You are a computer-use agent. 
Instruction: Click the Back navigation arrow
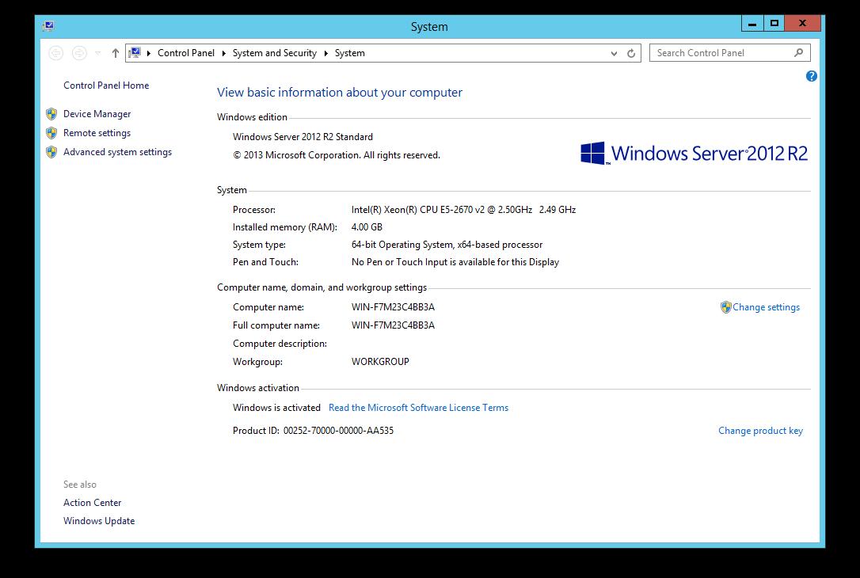pyautogui.click(x=55, y=53)
